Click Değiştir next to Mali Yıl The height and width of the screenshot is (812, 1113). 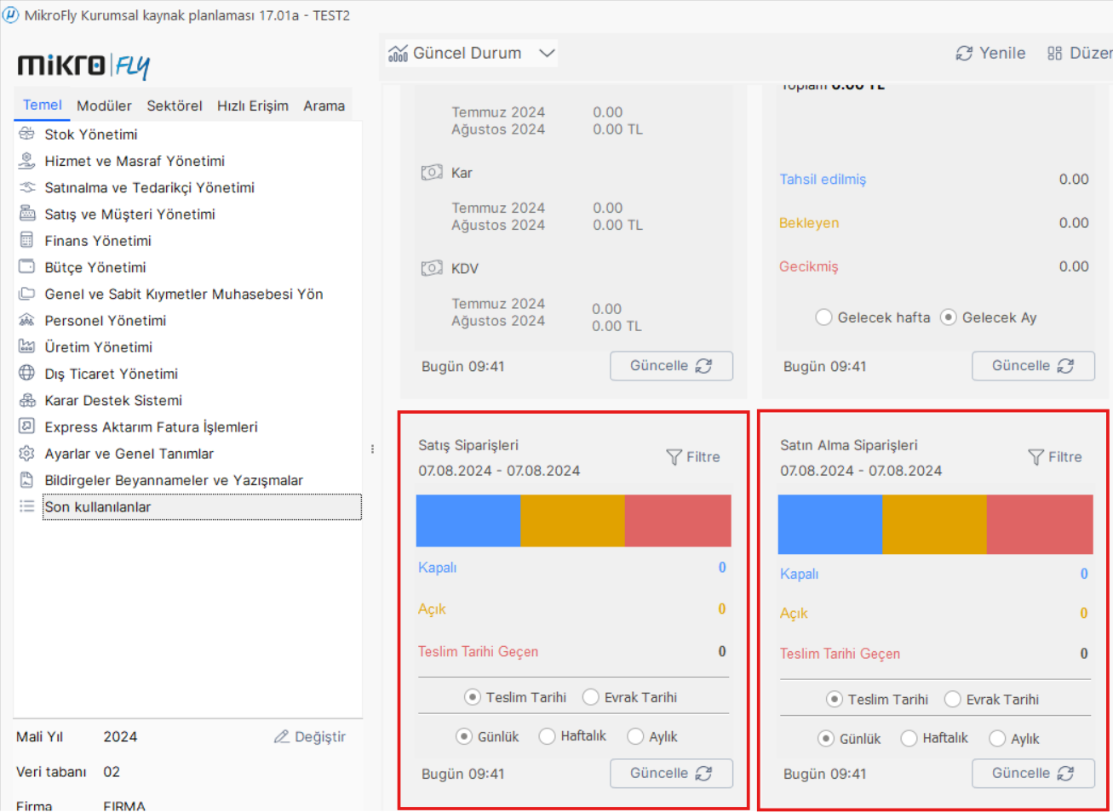[311, 737]
